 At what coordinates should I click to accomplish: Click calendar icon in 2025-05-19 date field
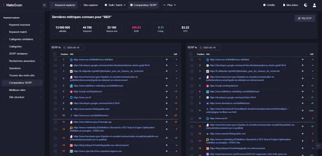click(201, 47)
